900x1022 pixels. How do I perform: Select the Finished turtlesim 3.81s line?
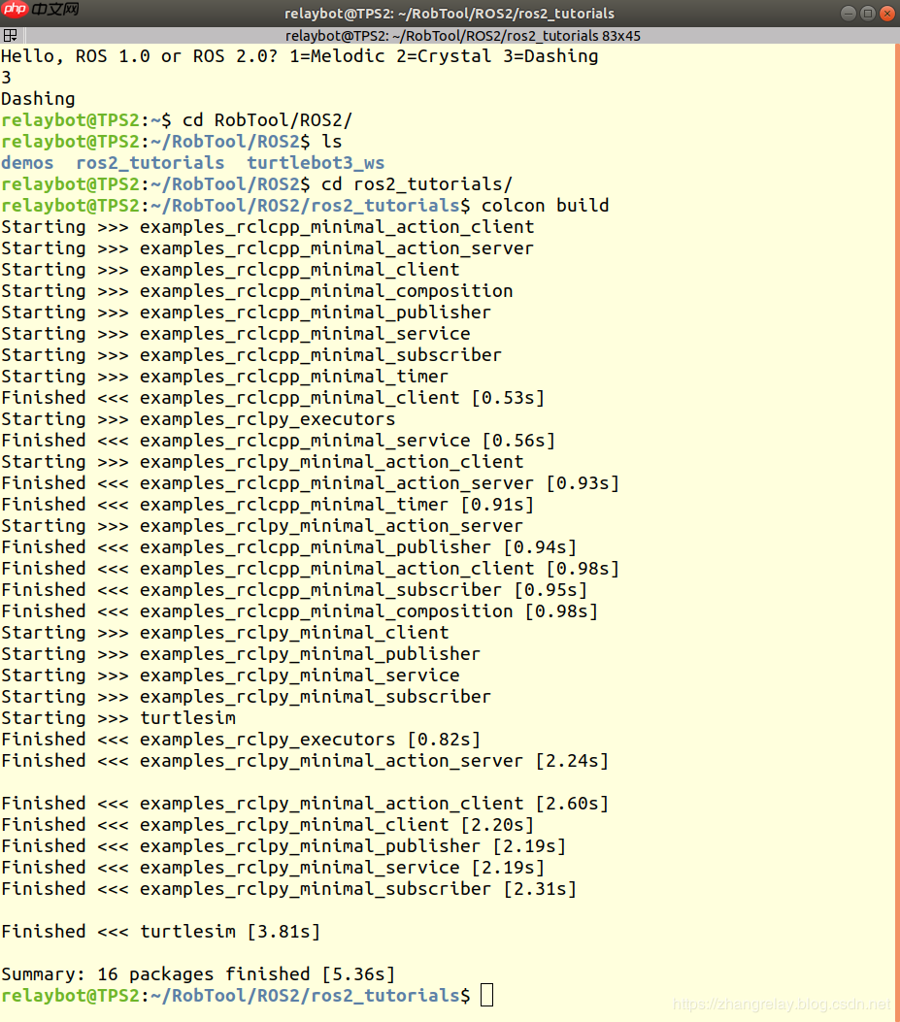pos(161,932)
